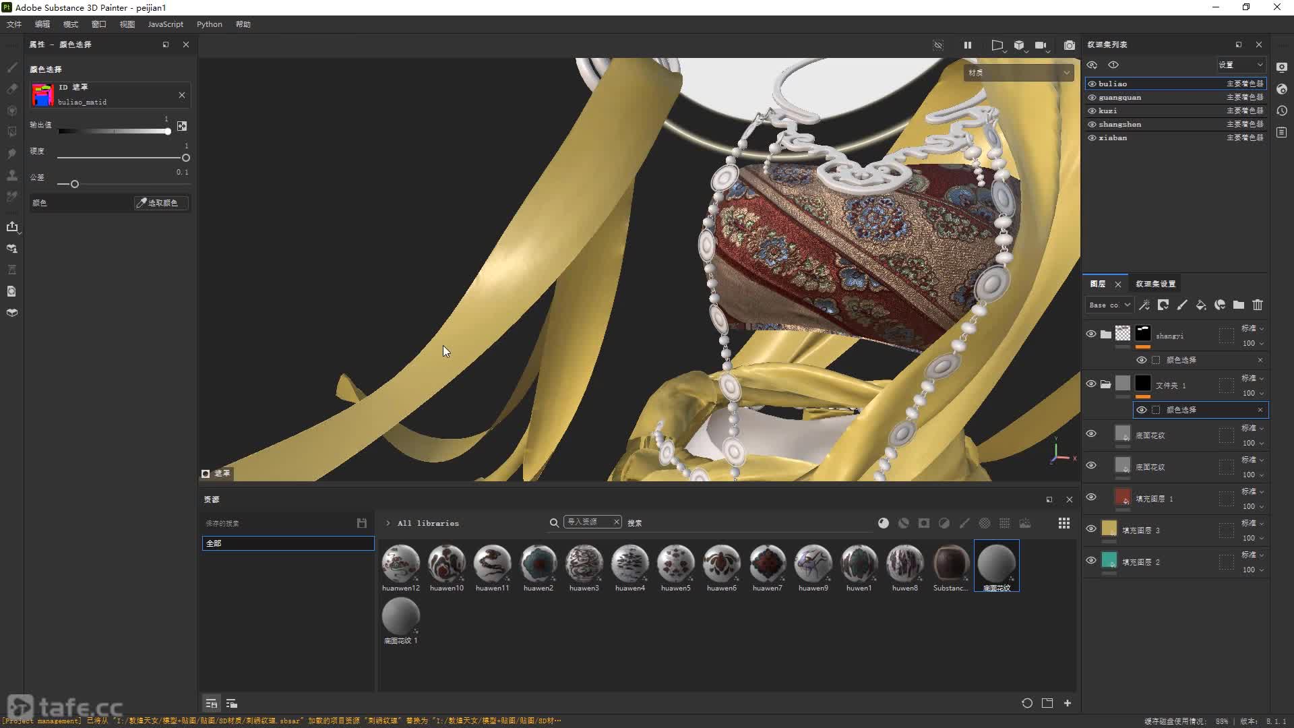Image resolution: width=1294 pixels, height=728 pixels.
Task: Select the Polygon fill tool in left toolbar
Action: point(12,131)
